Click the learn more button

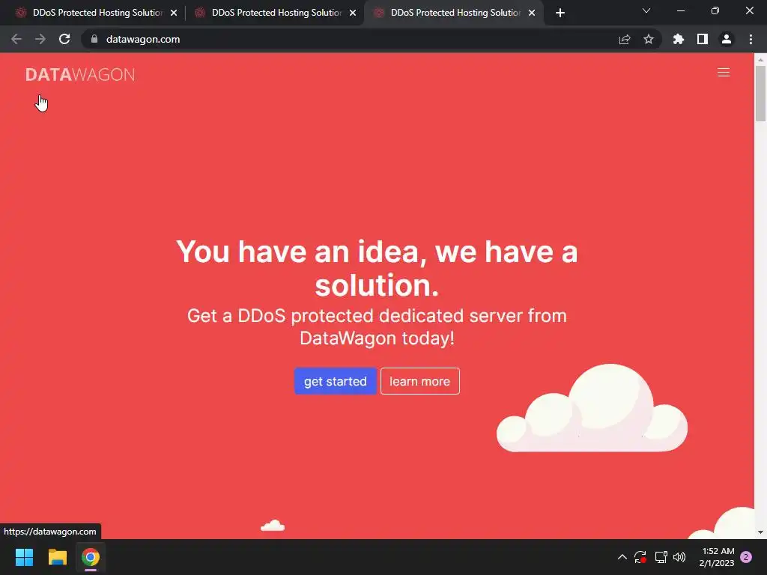(x=419, y=381)
